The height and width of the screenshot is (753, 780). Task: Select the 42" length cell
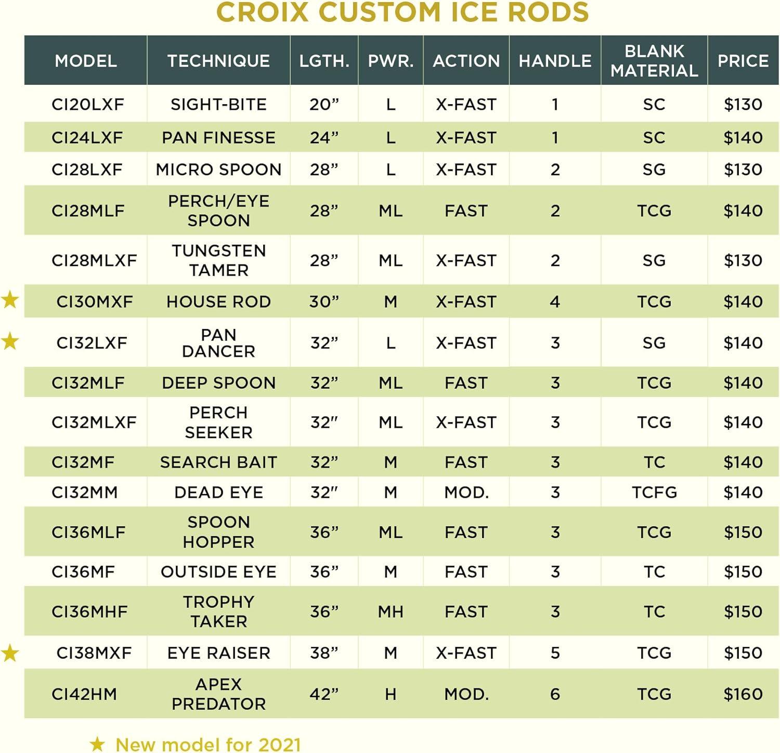pyautogui.click(x=324, y=694)
